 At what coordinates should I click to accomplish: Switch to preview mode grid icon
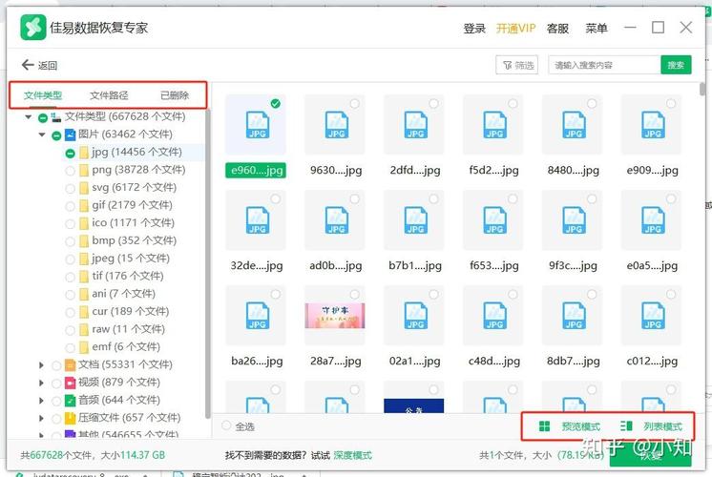(x=544, y=426)
